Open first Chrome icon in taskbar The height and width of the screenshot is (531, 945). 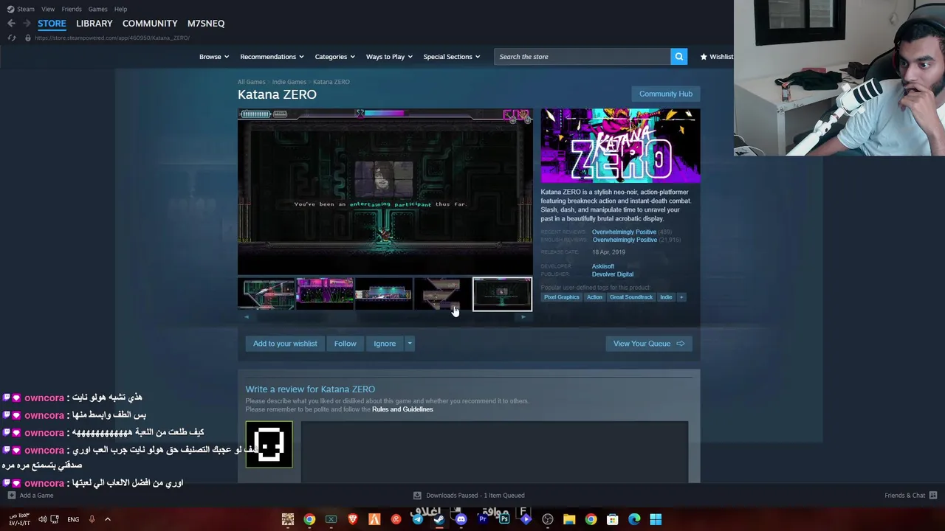(309, 519)
